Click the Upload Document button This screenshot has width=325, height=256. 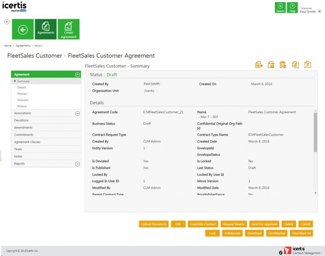[x=154, y=224]
